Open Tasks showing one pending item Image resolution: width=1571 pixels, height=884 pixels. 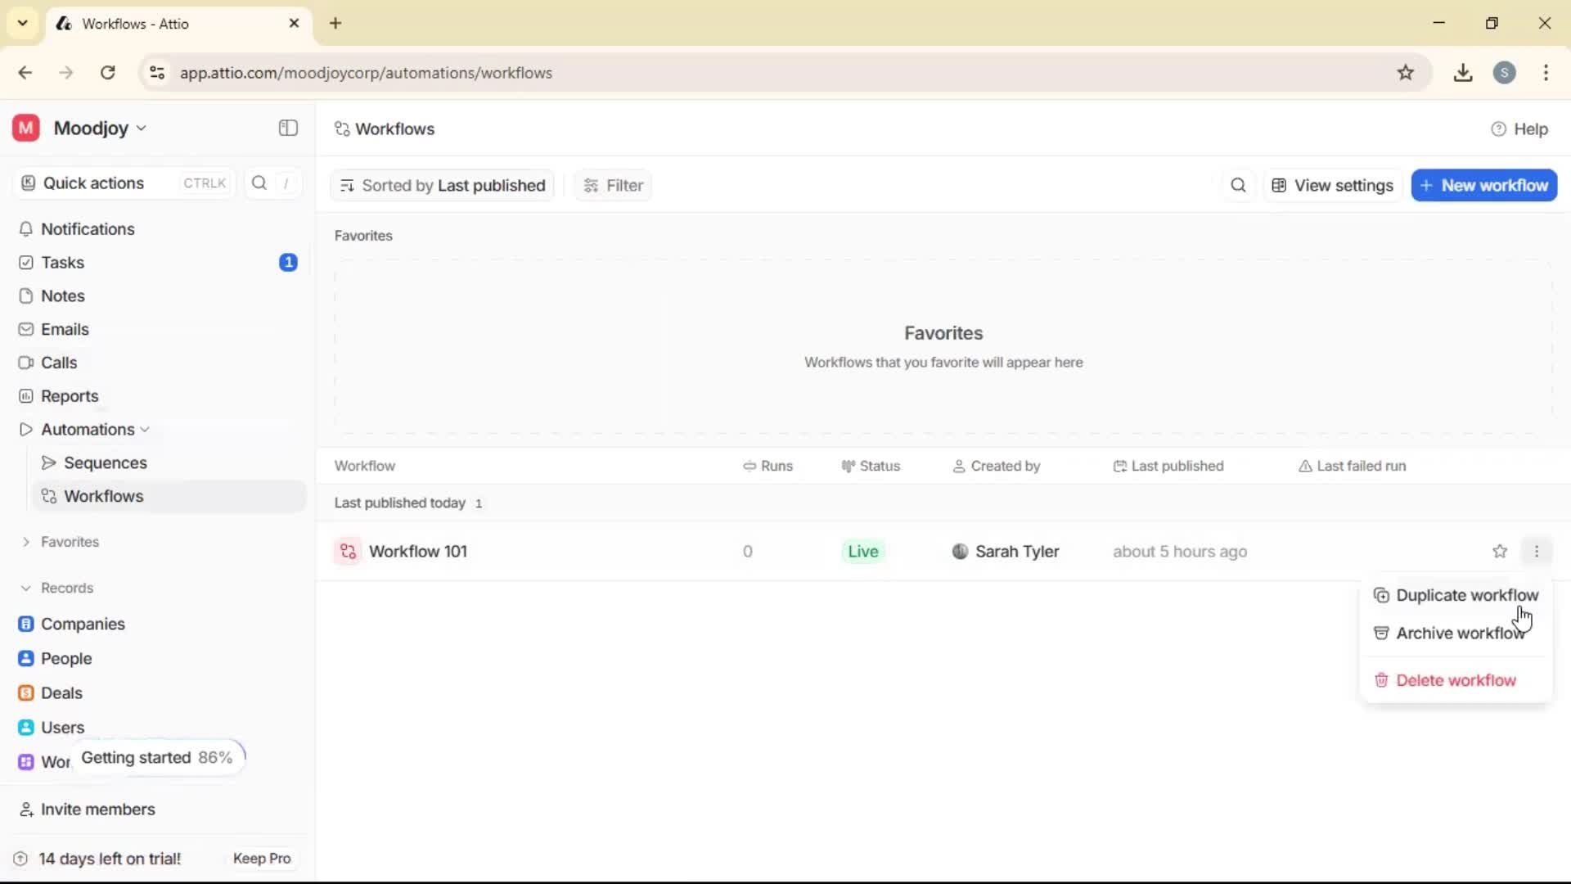(x=61, y=263)
